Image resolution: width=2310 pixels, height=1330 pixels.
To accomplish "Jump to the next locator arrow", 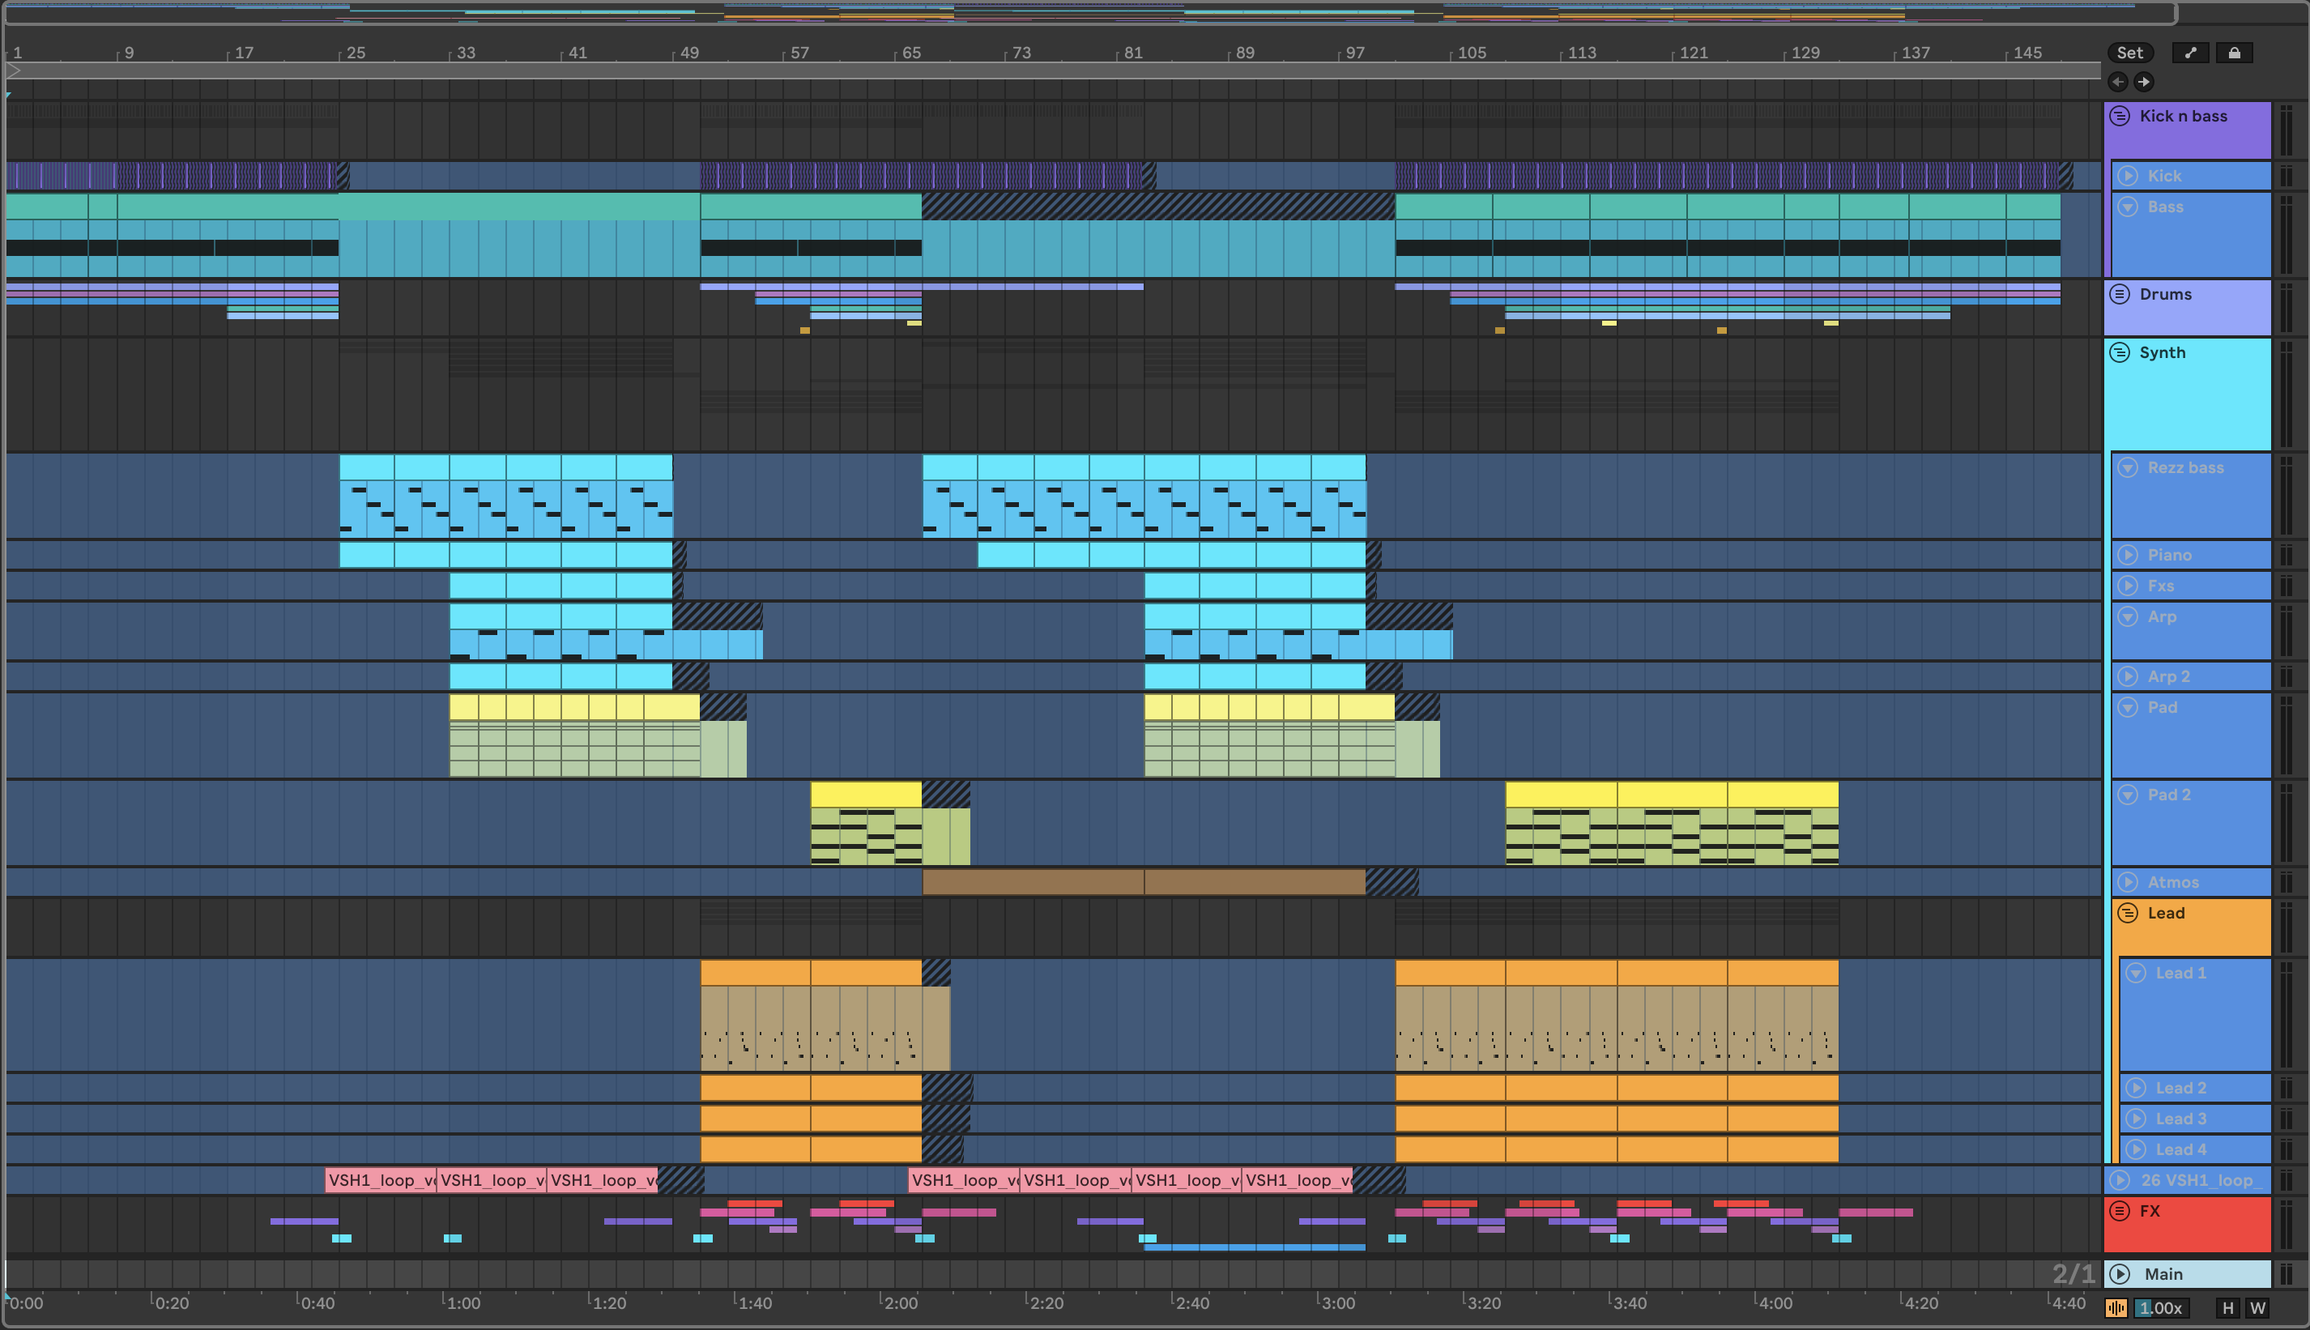I will point(2143,82).
